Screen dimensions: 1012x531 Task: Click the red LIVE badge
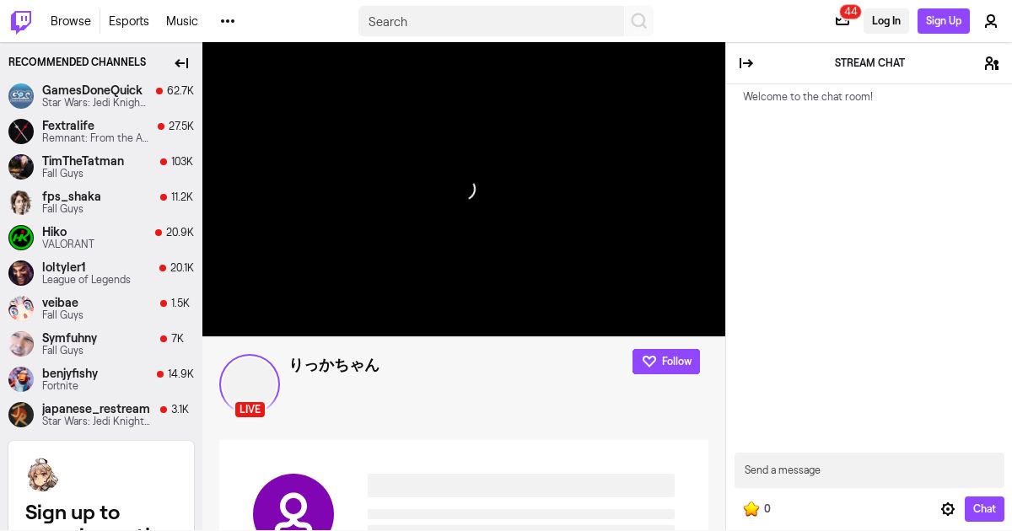click(x=250, y=410)
